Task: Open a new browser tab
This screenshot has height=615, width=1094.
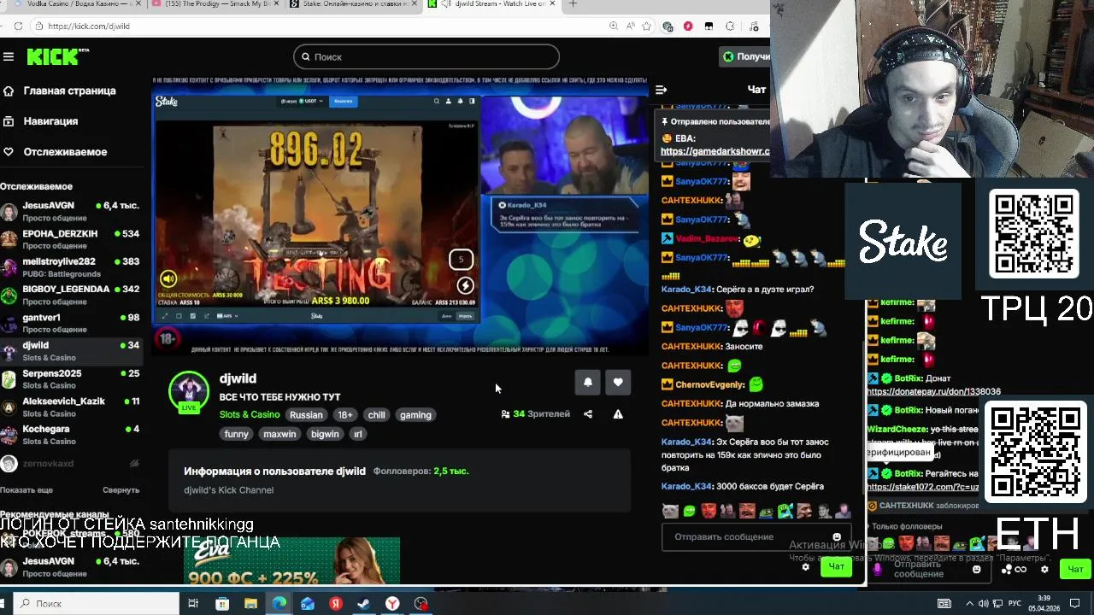Action: pos(573,4)
